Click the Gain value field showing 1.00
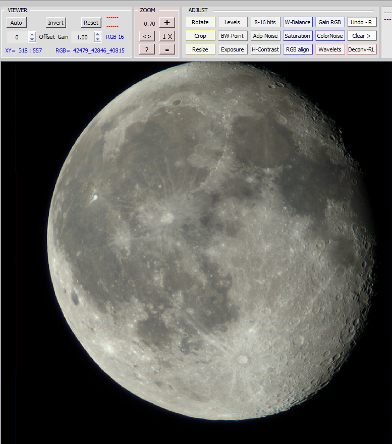Image resolution: width=392 pixels, height=444 pixels. pos(82,37)
